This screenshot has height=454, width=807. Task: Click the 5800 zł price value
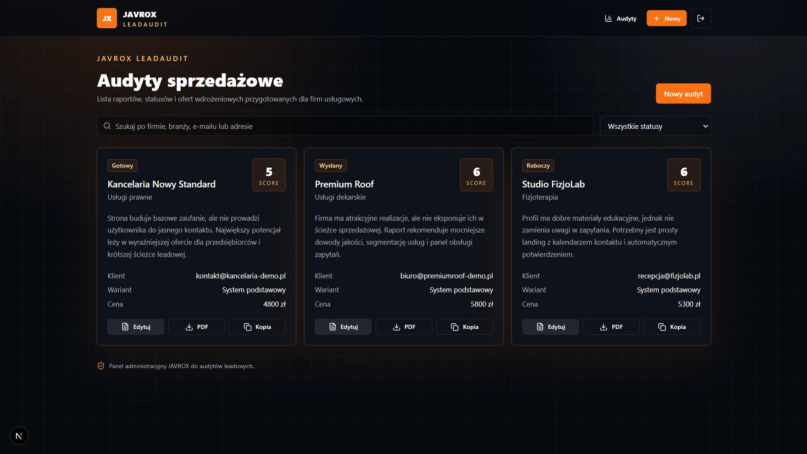tap(482, 304)
